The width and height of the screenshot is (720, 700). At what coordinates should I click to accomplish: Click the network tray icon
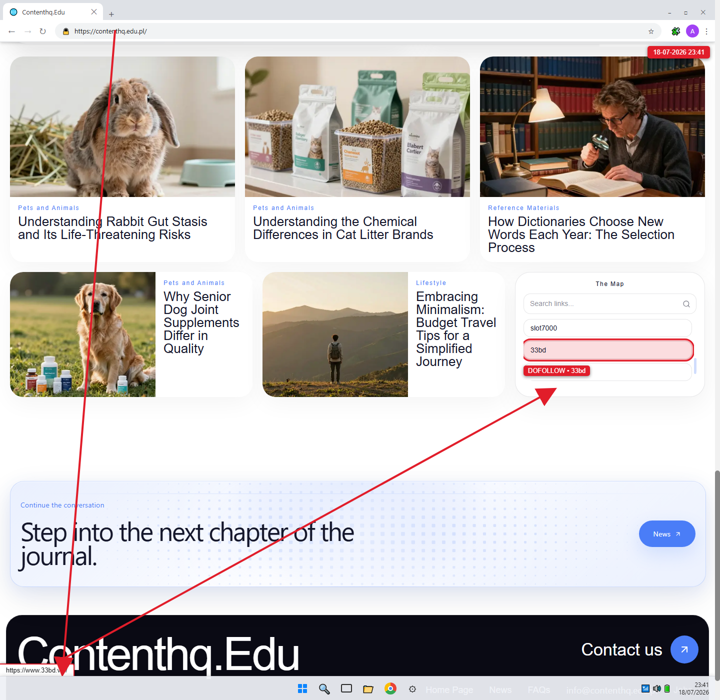(x=645, y=688)
